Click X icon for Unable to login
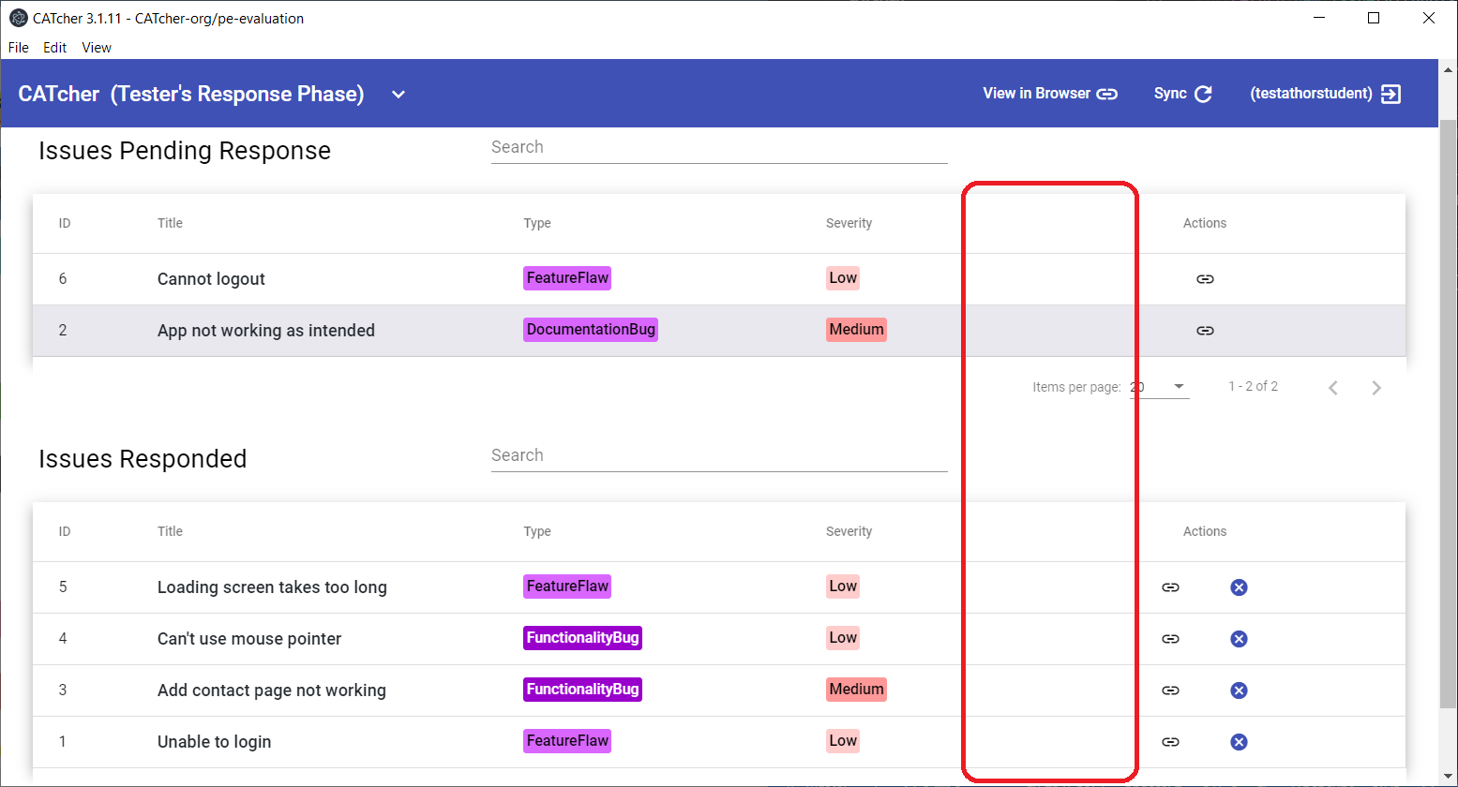This screenshot has width=1458, height=787. (x=1239, y=742)
